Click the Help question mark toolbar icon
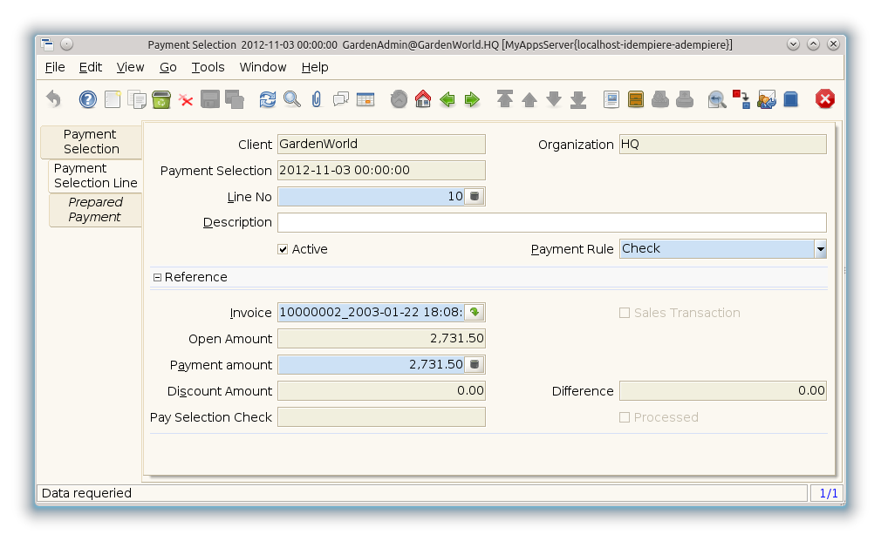The height and width of the screenshot is (541, 881). point(87,99)
